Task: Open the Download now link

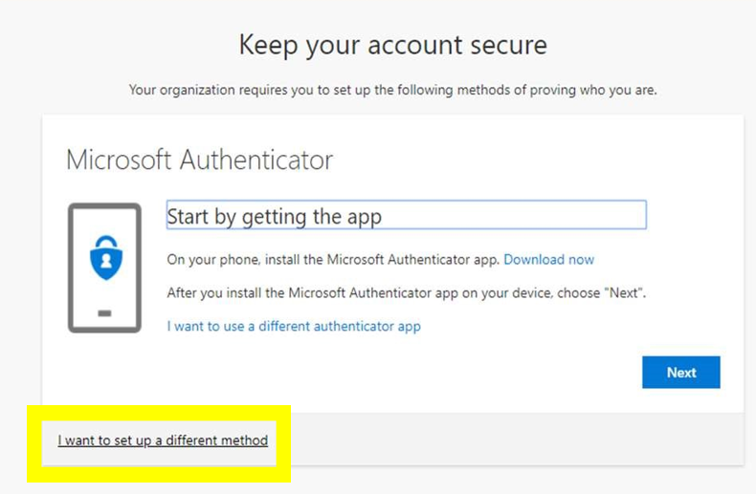Action: point(548,260)
